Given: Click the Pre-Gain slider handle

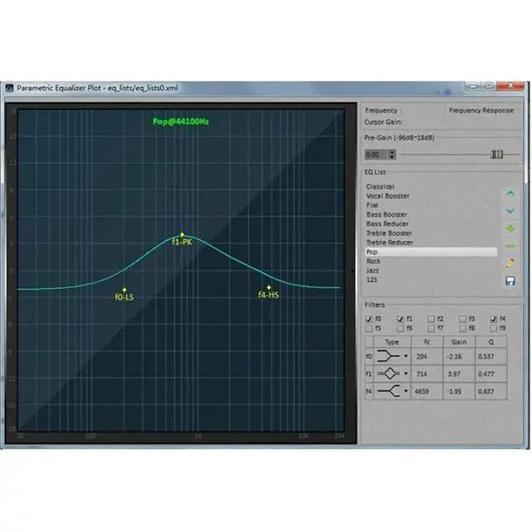Looking at the screenshot, I should (x=497, y=155).
